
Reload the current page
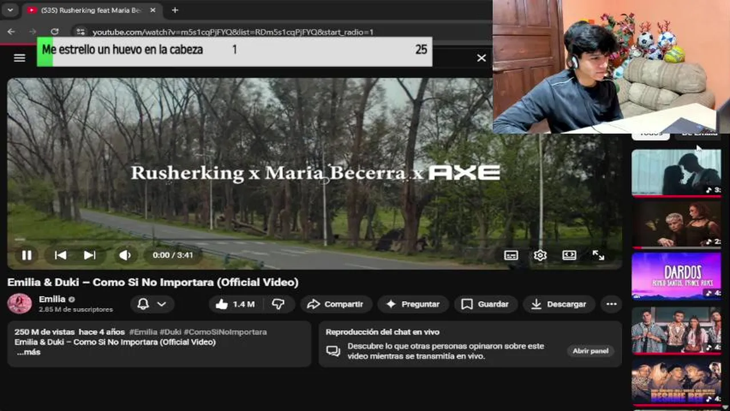(54, 32)
